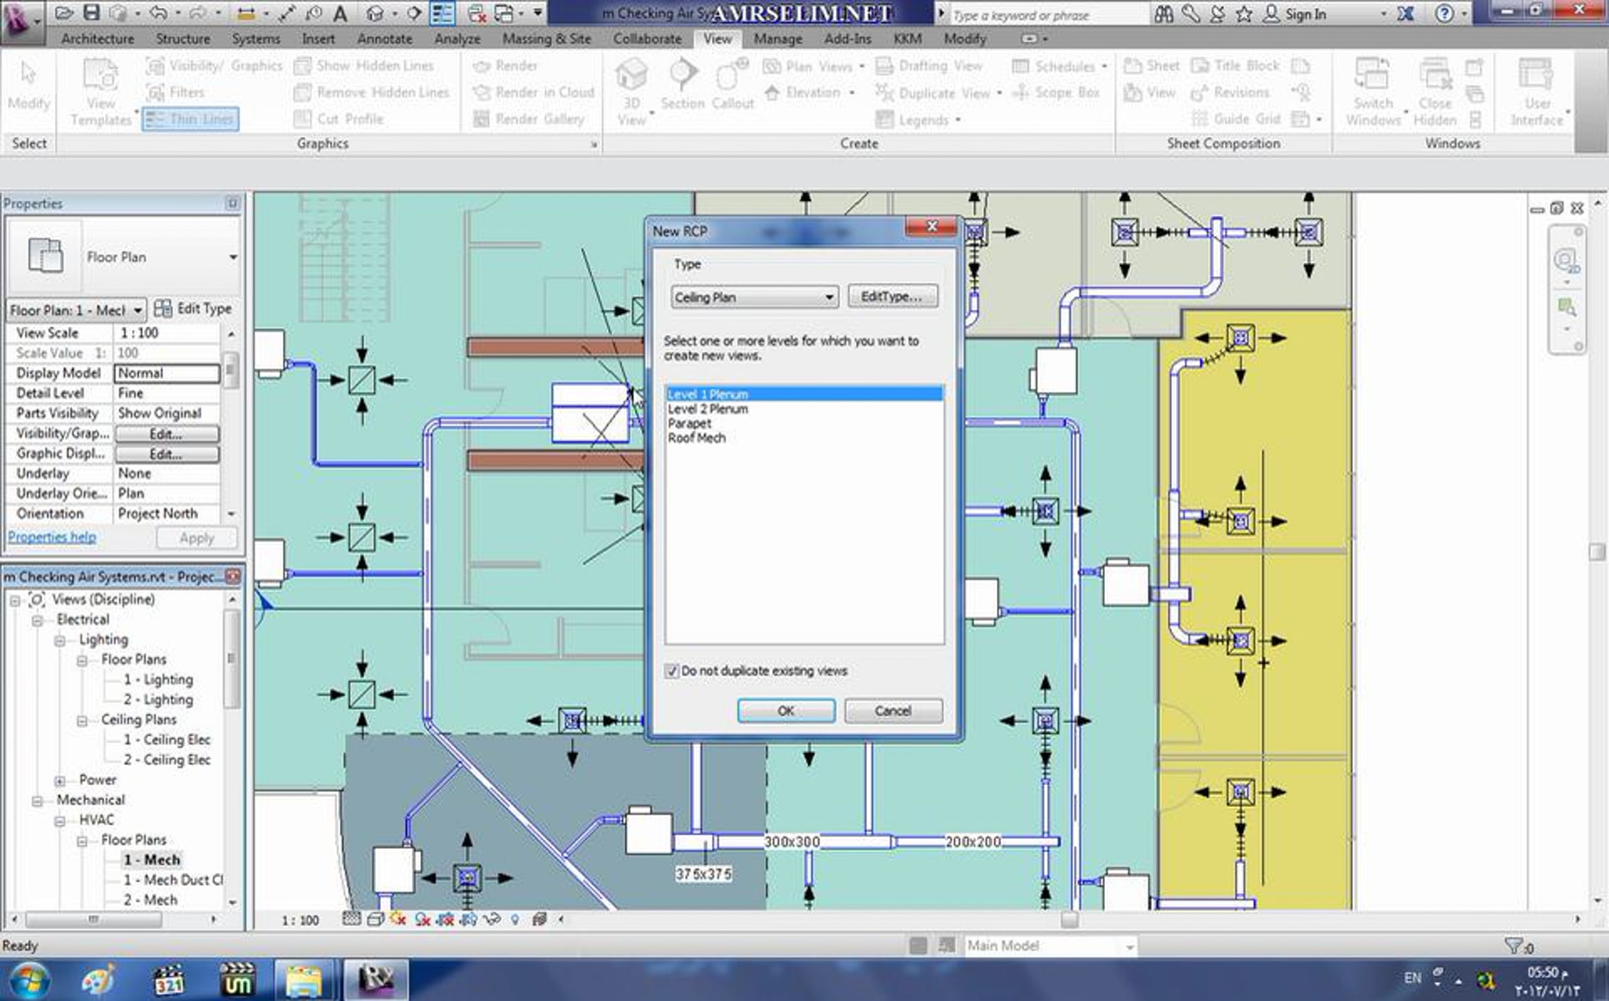This screenshot has width=1609, height=1001.
Task: Select 'Roof Mech' in the levels list
Action: pos(697,438)
